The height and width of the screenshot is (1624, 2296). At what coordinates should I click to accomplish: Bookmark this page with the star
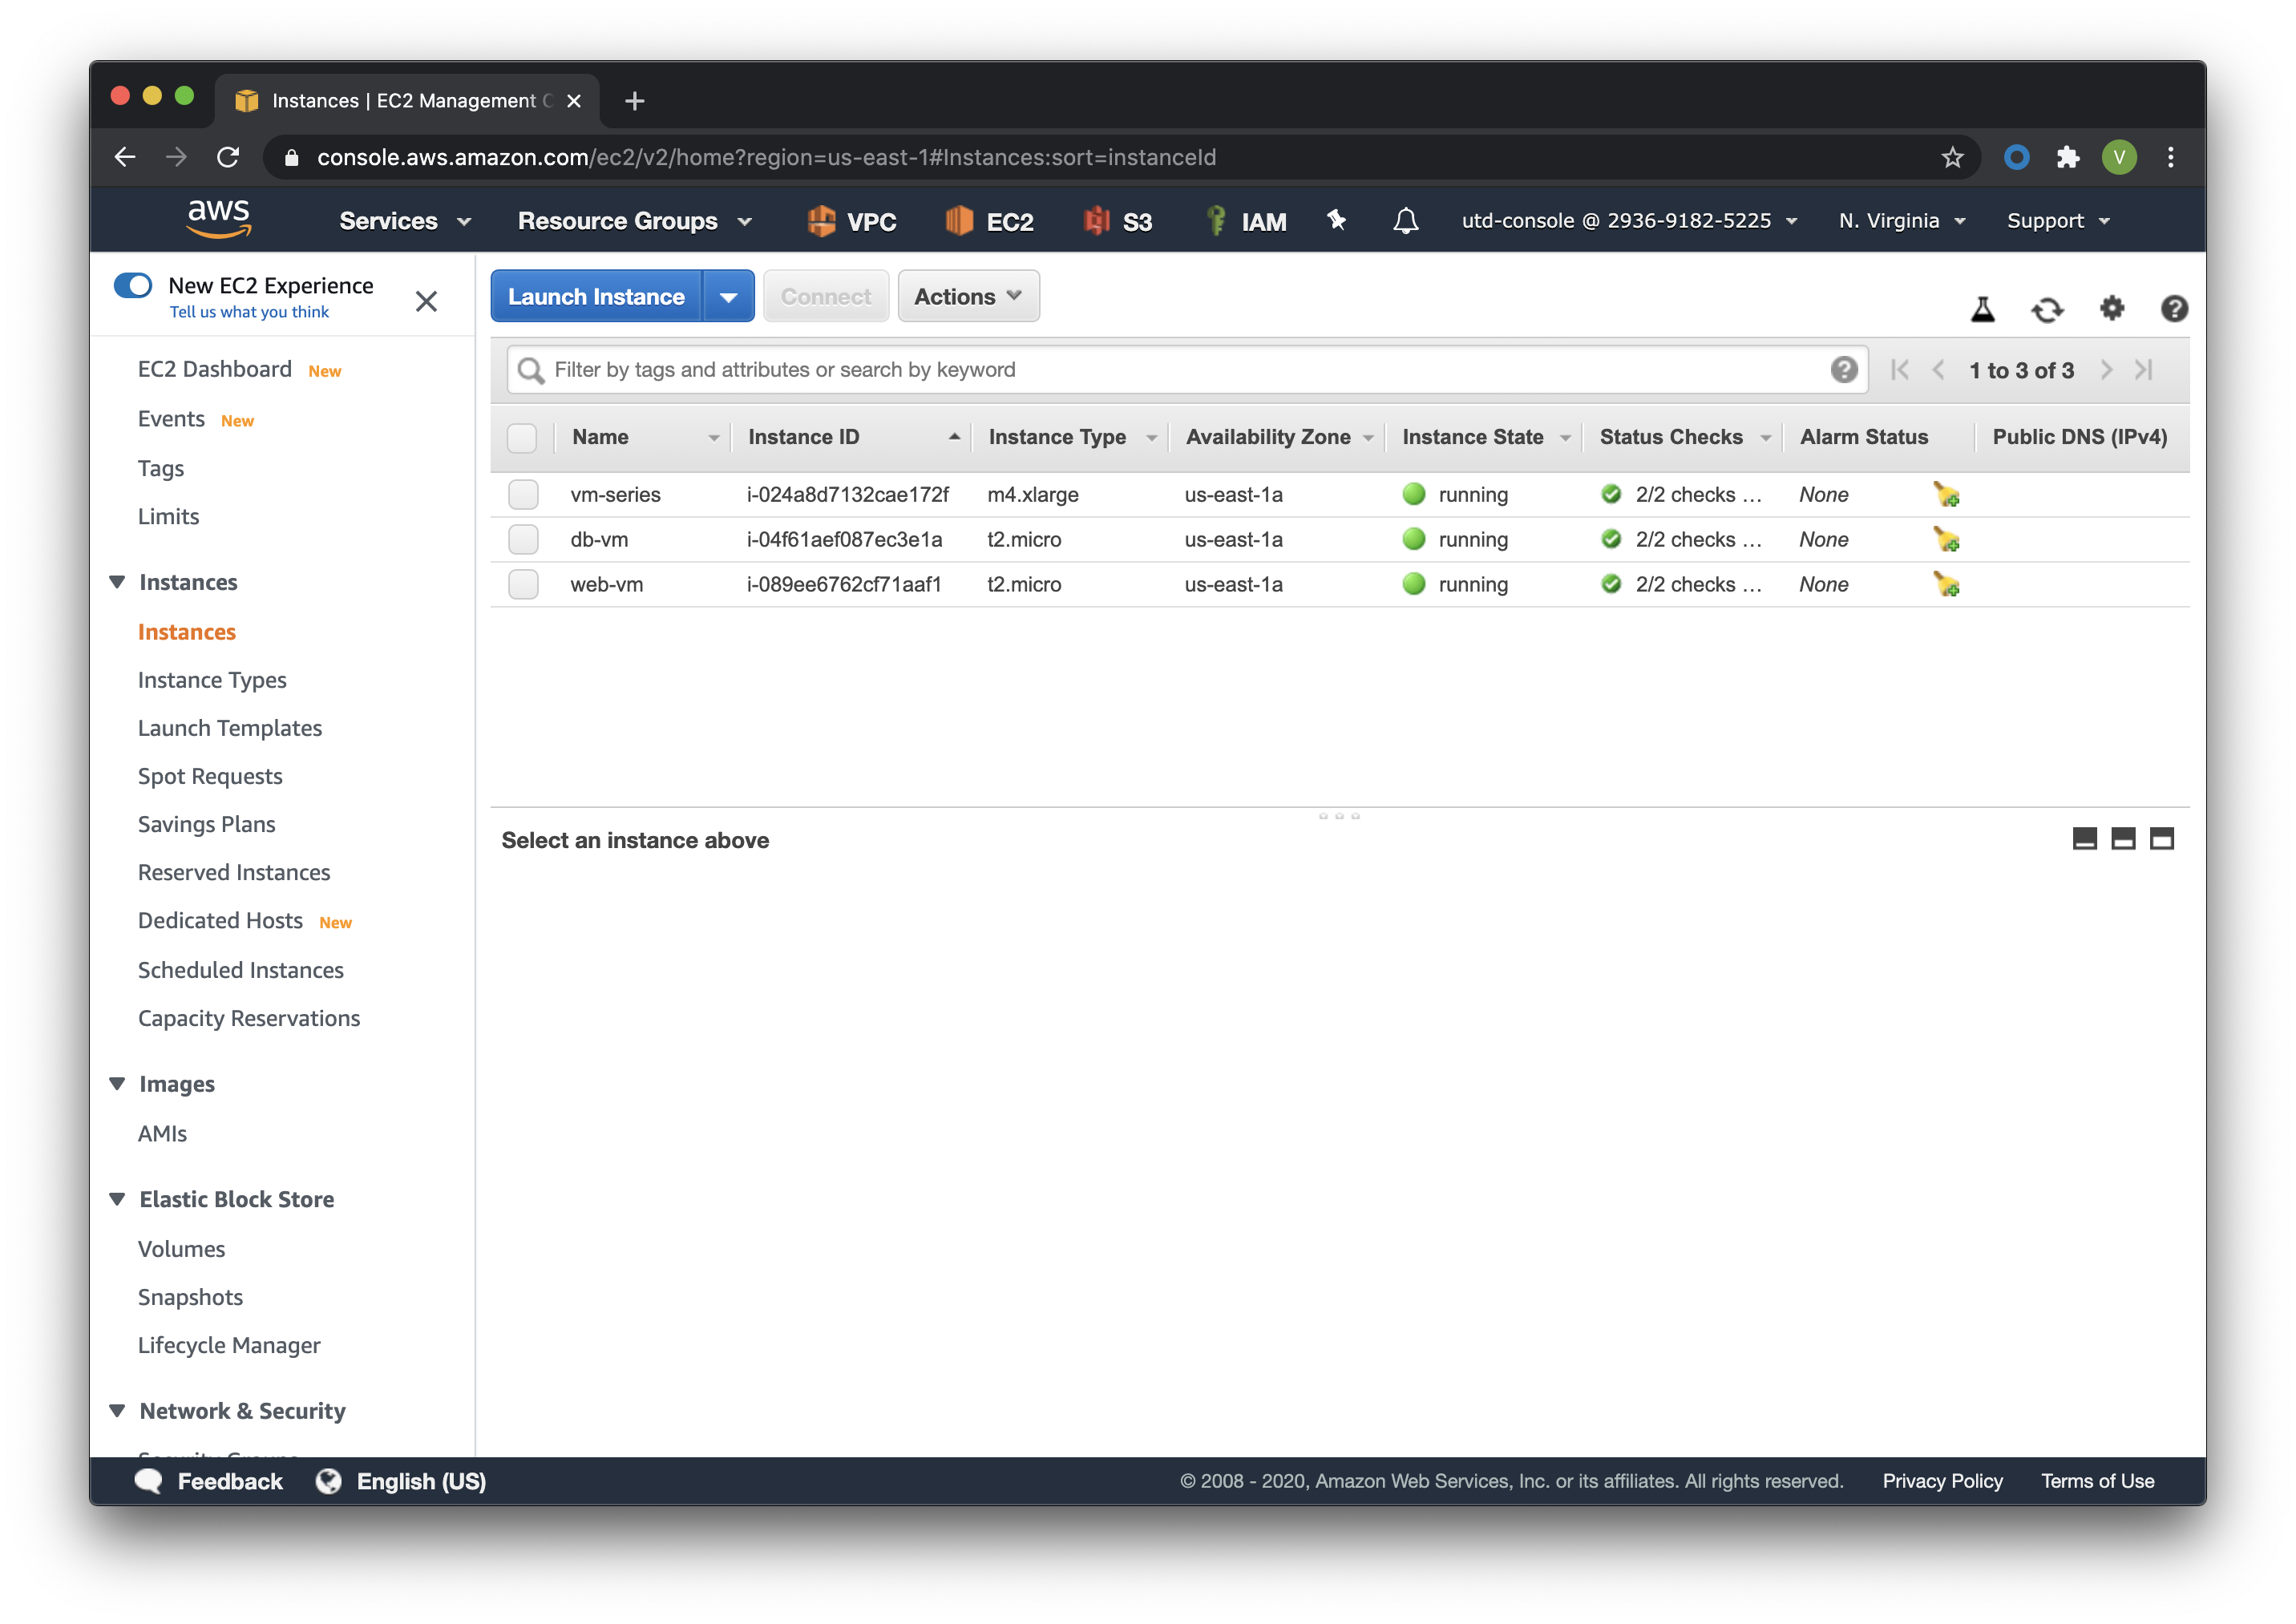[1952, 157]
